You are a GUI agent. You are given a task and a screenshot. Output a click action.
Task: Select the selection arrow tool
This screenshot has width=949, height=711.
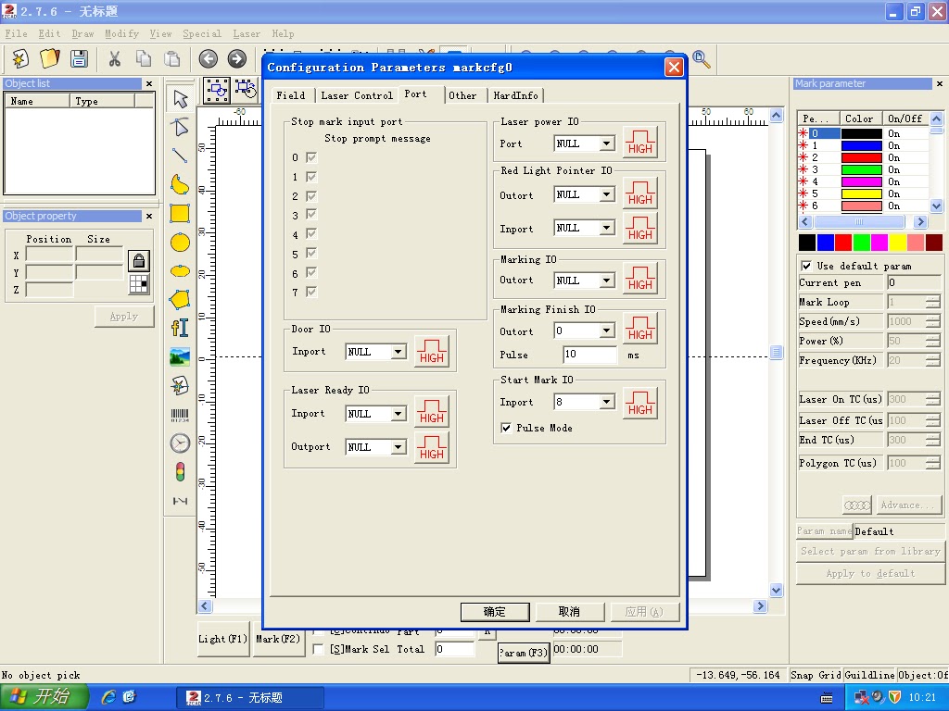coord(179,97)
